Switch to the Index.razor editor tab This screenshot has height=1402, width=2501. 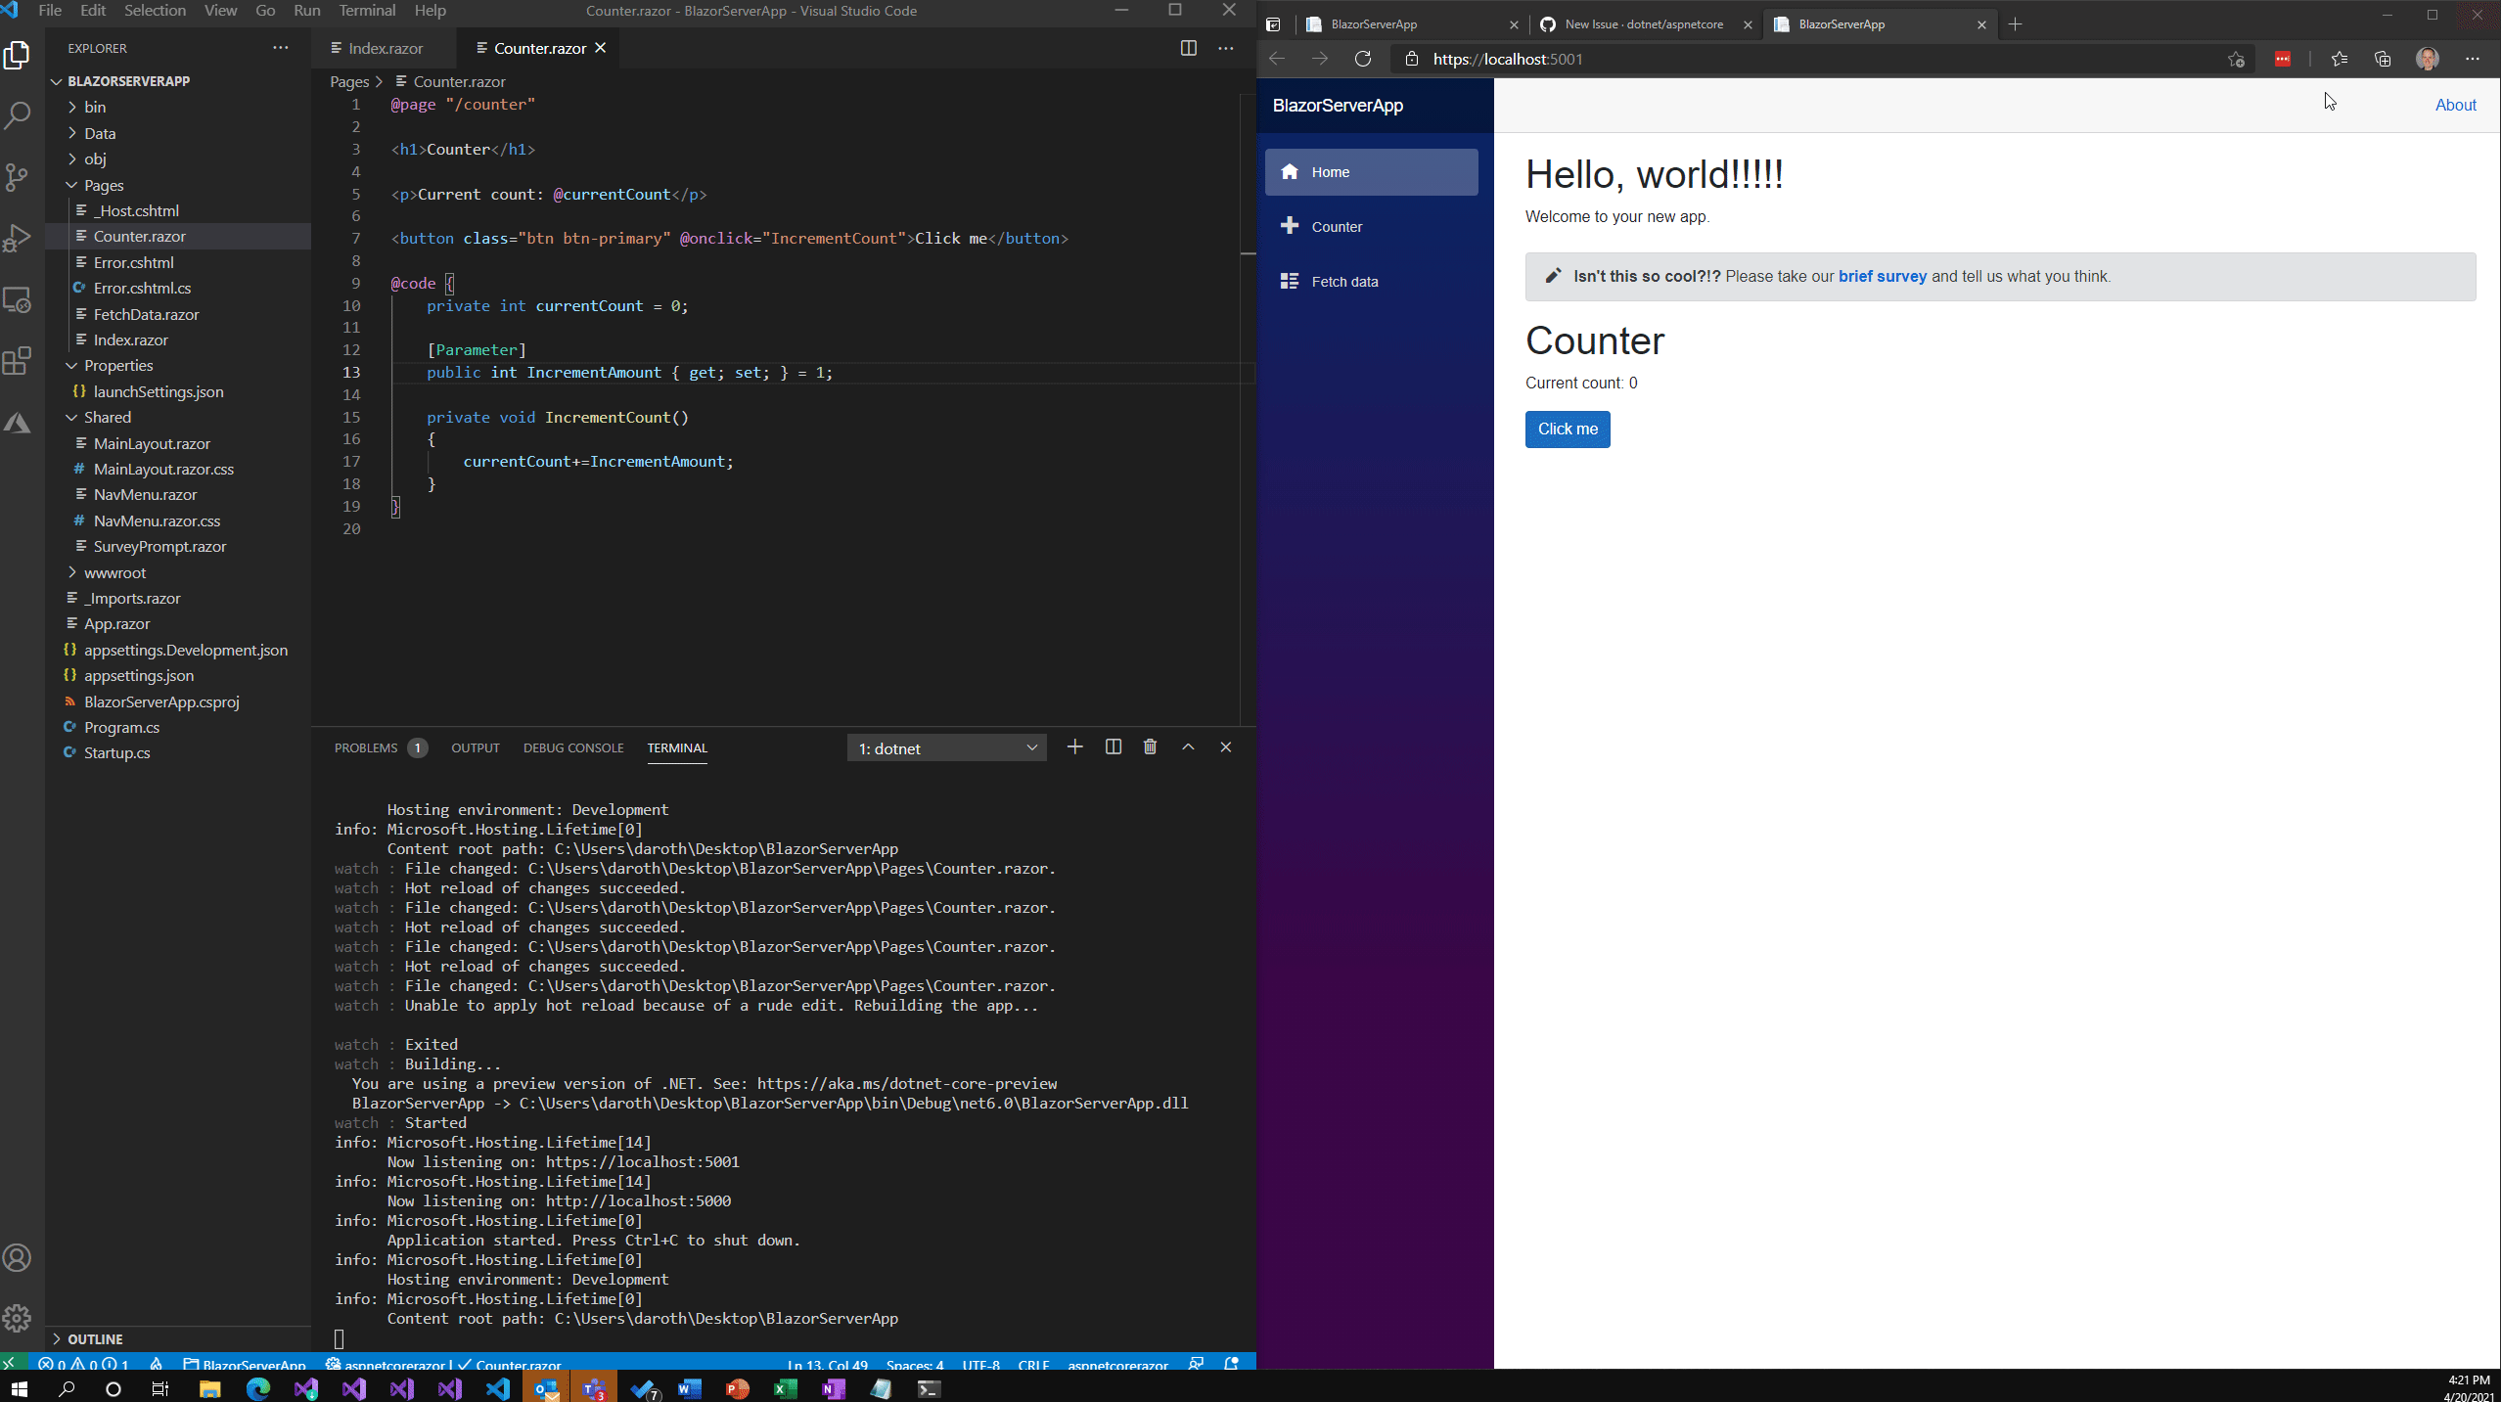pyautogui.click(x=385, y=48)
